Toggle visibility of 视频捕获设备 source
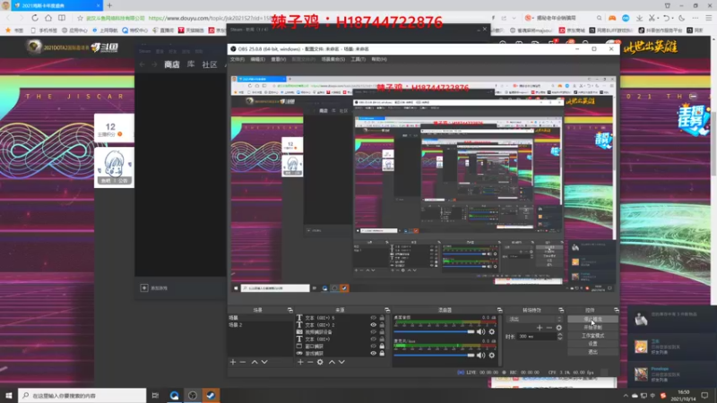Screen dimensions: 717x403 pos(373,331)
